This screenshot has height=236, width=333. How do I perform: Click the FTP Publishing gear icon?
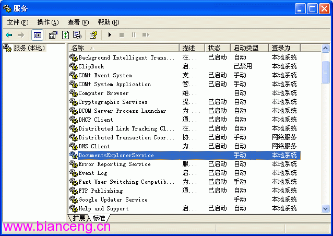tap(74, 191)
